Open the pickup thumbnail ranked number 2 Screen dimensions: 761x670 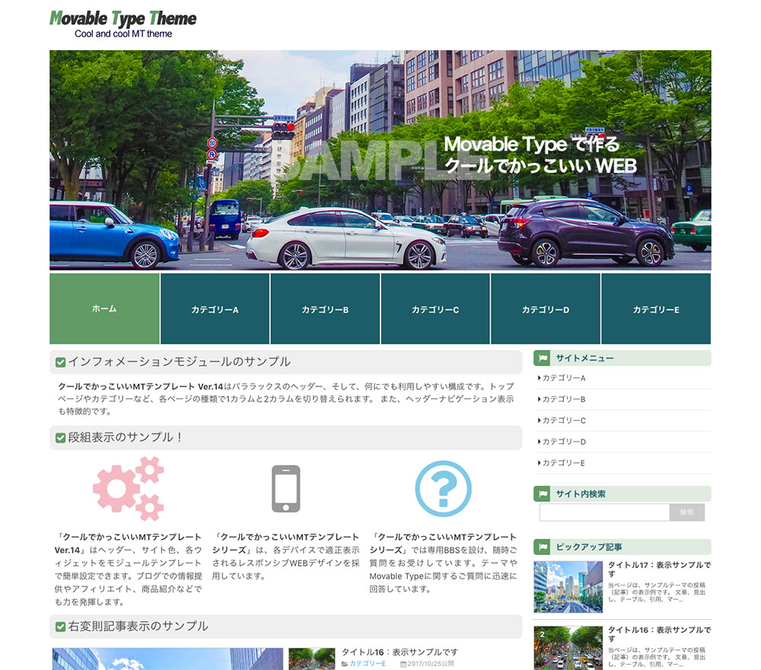click(568, 648)
